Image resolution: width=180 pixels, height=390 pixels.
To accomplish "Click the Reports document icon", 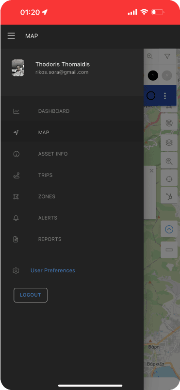I will [16, 240].
